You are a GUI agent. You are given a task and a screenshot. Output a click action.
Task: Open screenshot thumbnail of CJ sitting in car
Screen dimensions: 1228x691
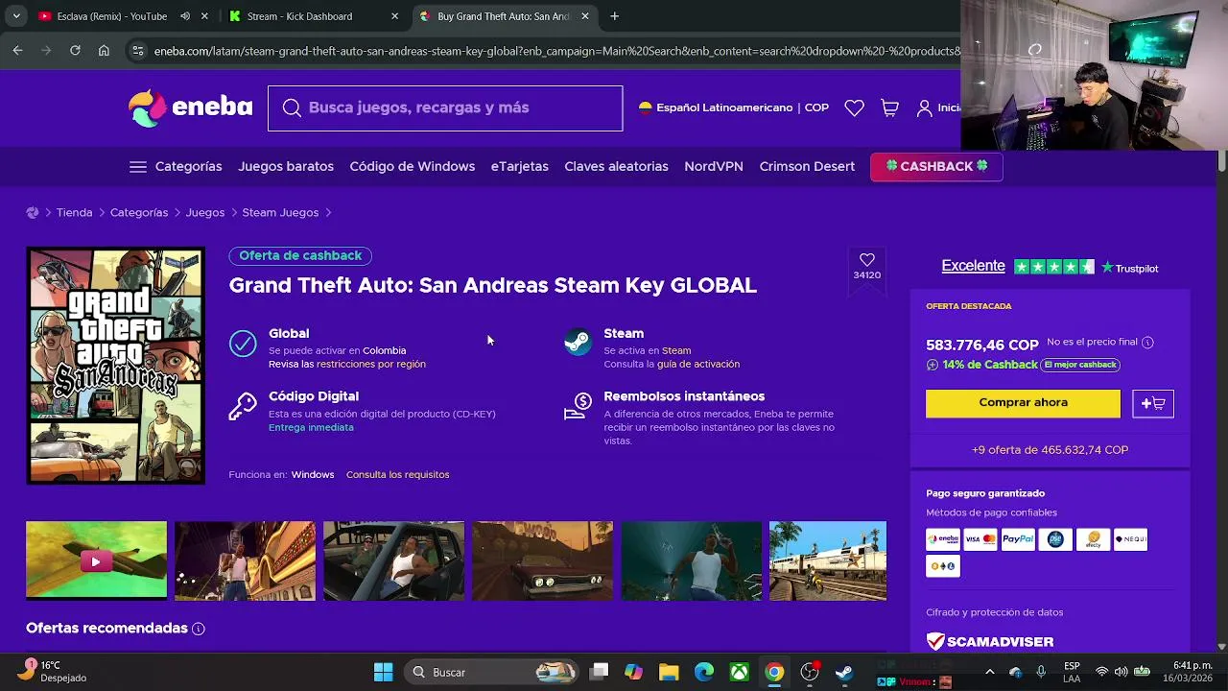pos(393,560)
